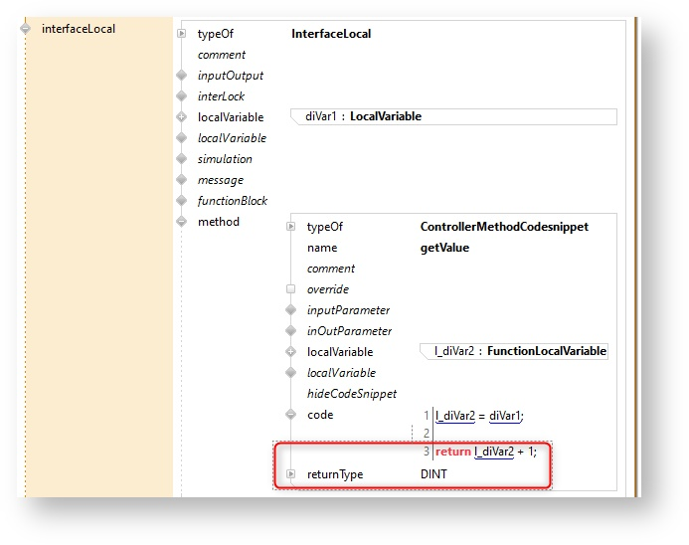Expand the returnType DINT arrow
Screen dimensions: 689x545
pos(290,475)
